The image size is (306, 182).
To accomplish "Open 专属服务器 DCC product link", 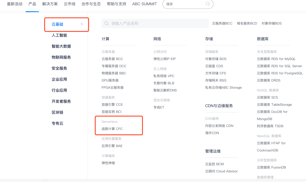I will click(114, 66).
